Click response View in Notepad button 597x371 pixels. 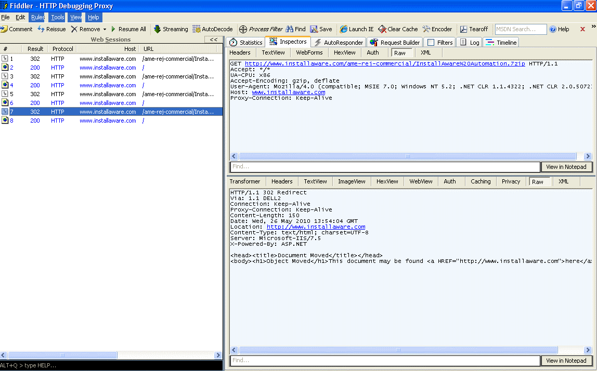pyautogui.click(x=566, y=360)
